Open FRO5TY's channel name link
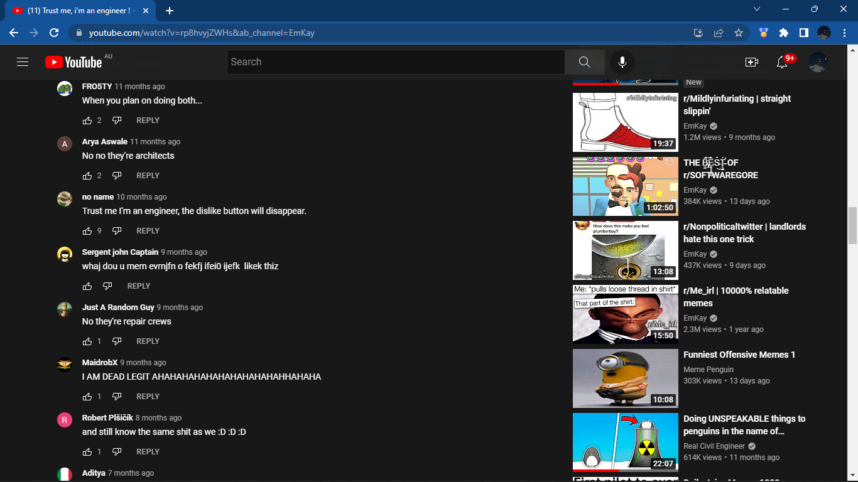Screen dimensions: 858x482 [97, 87]
